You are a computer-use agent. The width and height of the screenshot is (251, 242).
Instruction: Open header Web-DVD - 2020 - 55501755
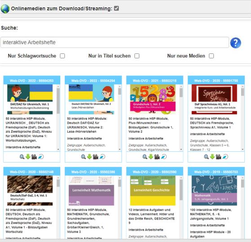[216, 80]
